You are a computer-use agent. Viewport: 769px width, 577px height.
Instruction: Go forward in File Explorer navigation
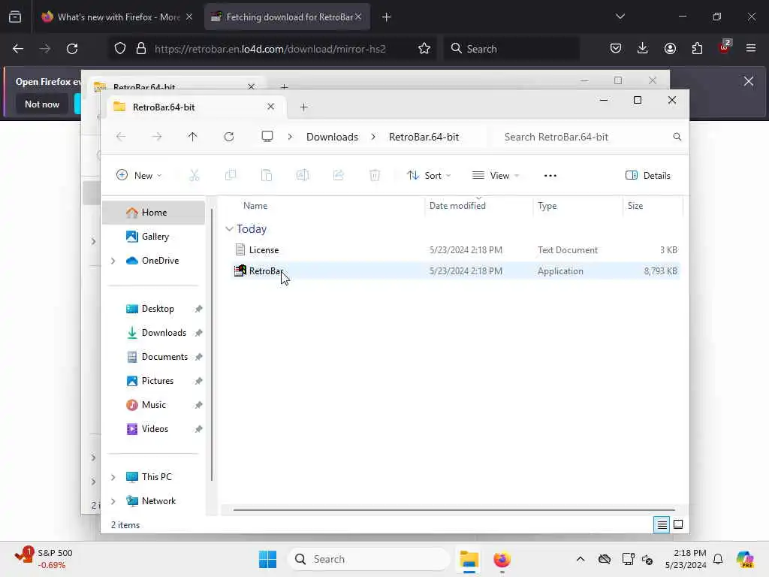[x=156, y=137]
